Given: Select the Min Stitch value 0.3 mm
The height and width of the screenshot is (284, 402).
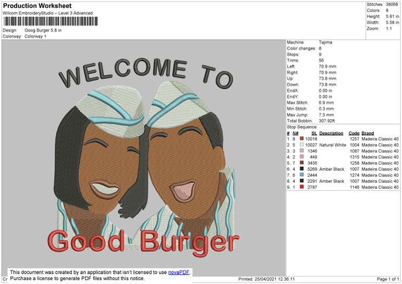Looking at the screenshot, I should [326, 109].
